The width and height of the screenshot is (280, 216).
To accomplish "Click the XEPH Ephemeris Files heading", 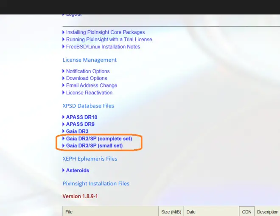I will pyautogui.click(x=90, y=159).
